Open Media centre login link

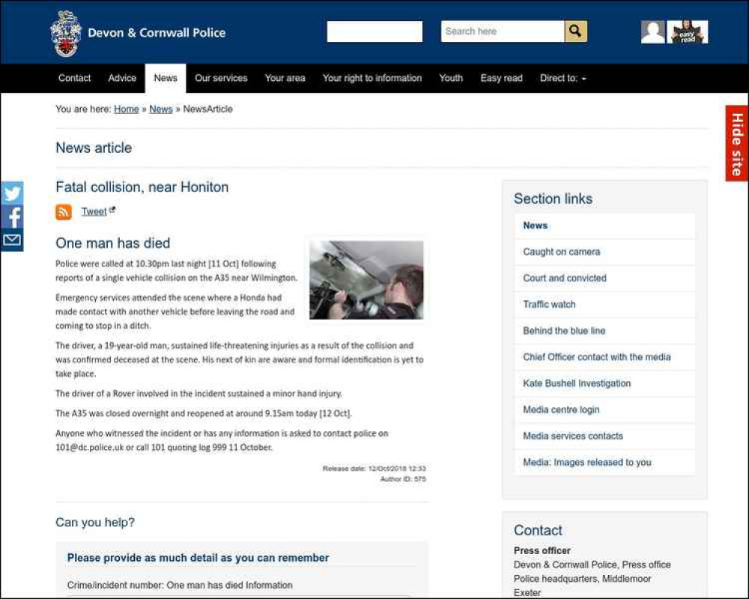604,410
